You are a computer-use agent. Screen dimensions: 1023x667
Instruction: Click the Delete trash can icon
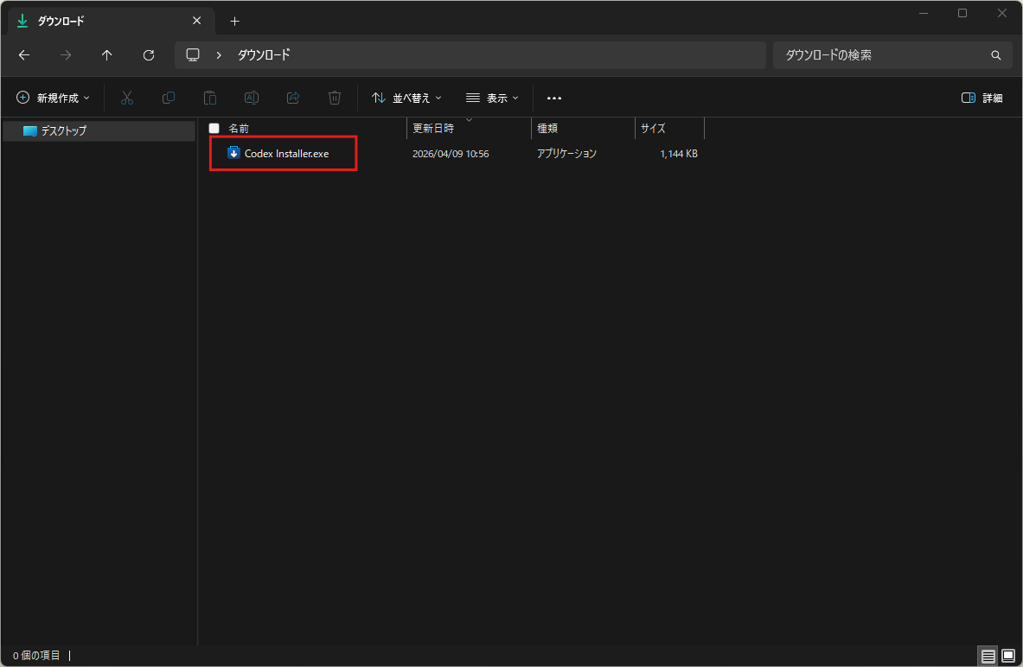coord(335,98)
